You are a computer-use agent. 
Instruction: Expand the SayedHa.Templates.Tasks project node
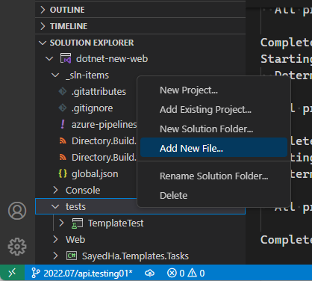(x=55, y=256)
